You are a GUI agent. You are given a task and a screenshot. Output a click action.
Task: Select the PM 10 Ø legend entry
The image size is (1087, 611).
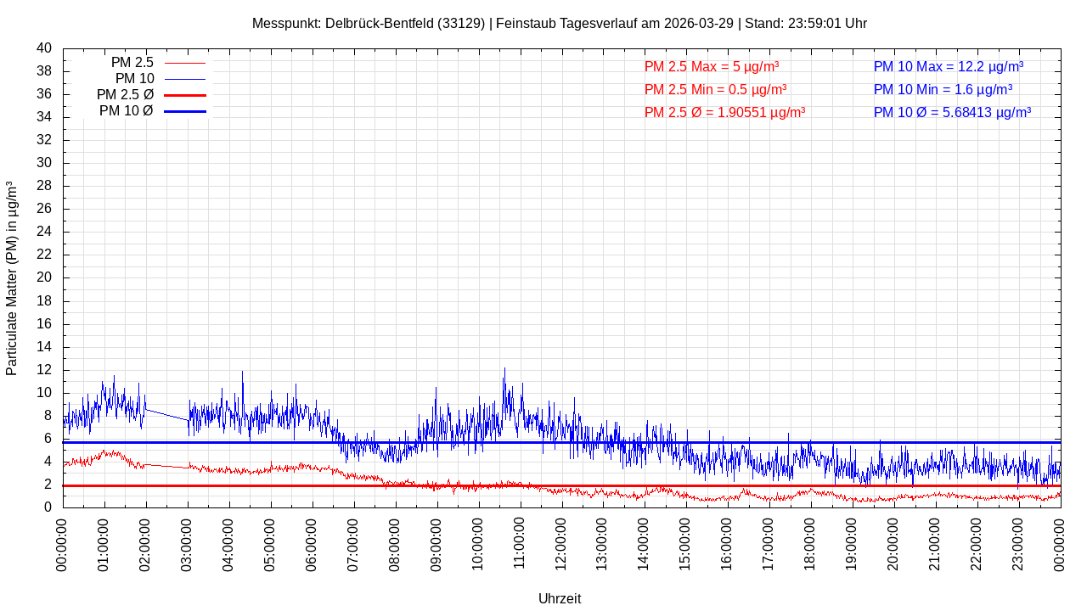[126, 111]
